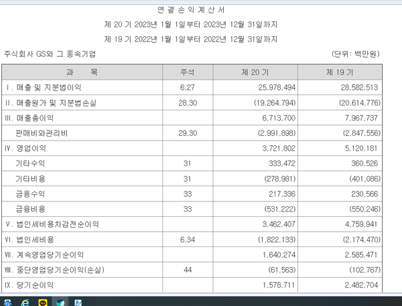This screenshot has height=306, width=402.
Task: Select the 판매비와관리비 row label
Action: (42, 133)
